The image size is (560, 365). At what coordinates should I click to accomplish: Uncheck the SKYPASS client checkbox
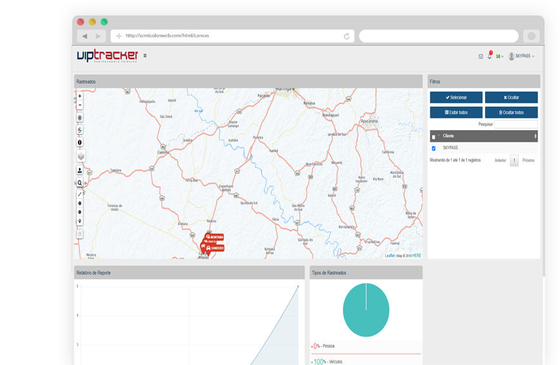click(434, 148)
